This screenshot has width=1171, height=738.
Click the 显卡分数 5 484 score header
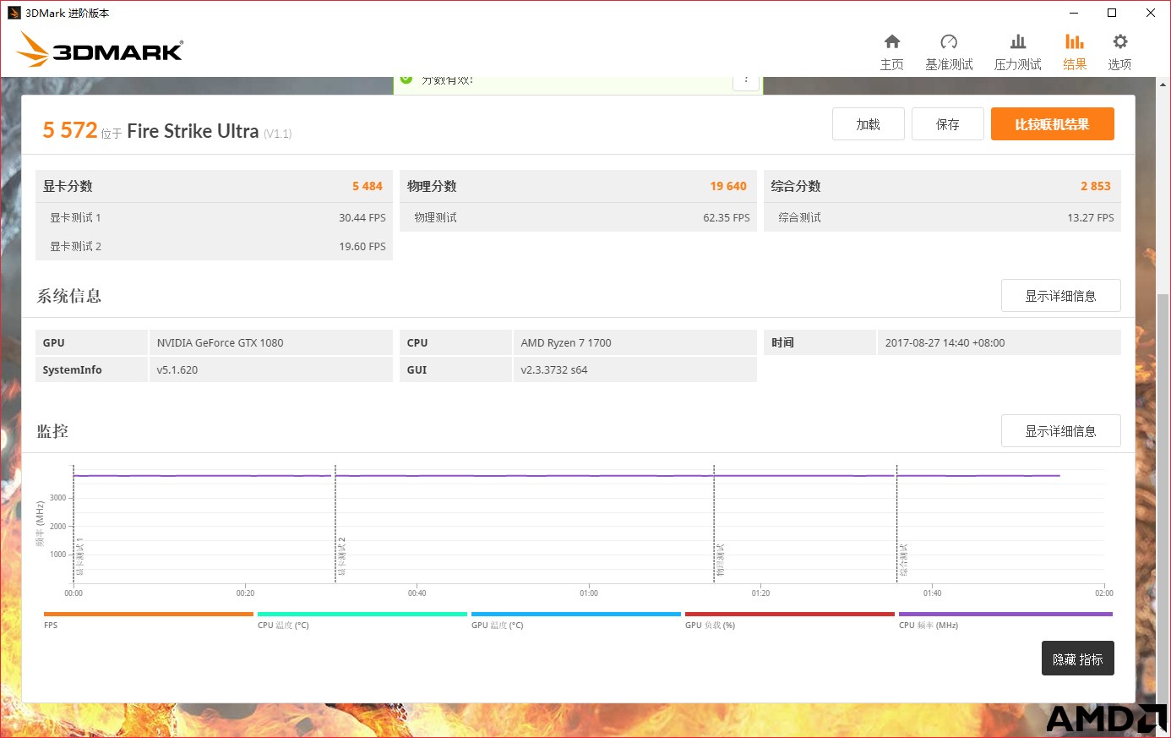click(x=214, y=186)
